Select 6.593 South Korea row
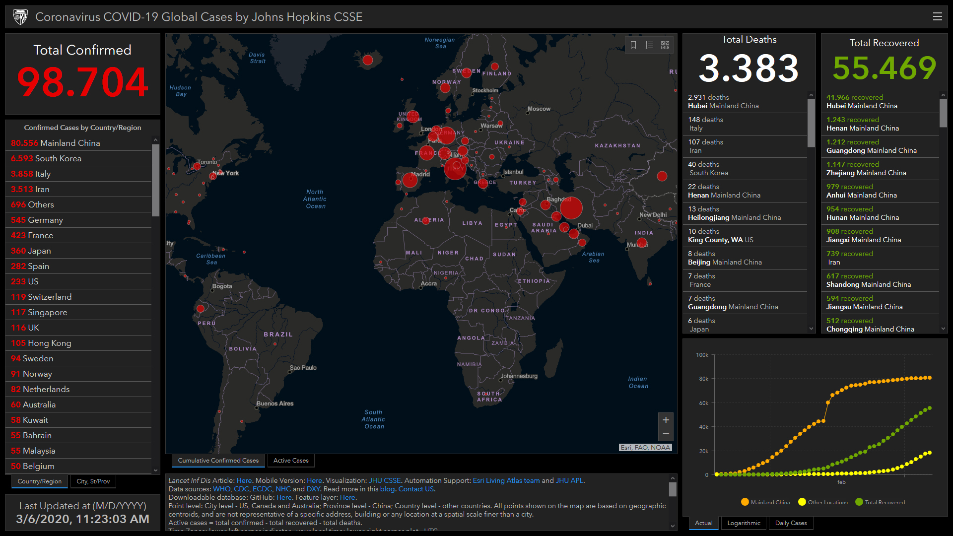 point(78,158)
